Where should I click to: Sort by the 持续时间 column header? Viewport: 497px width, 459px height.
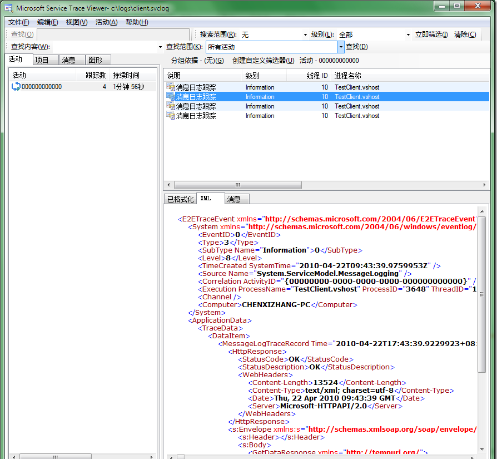pyautogui.click(x=132, y=75)
